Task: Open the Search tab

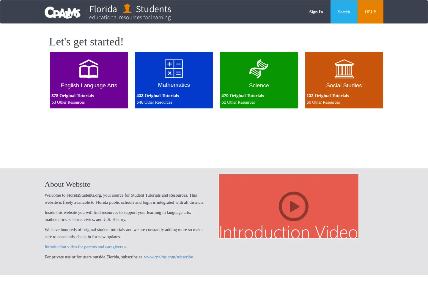Action: [344, 12]
